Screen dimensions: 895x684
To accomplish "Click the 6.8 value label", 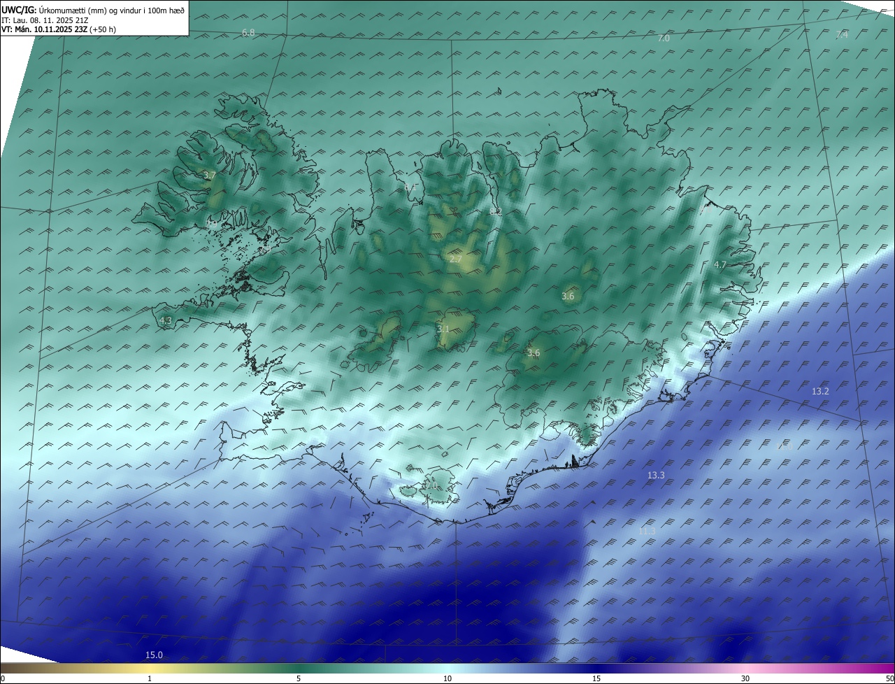I will pyautogui.click(x=248, y=33).
